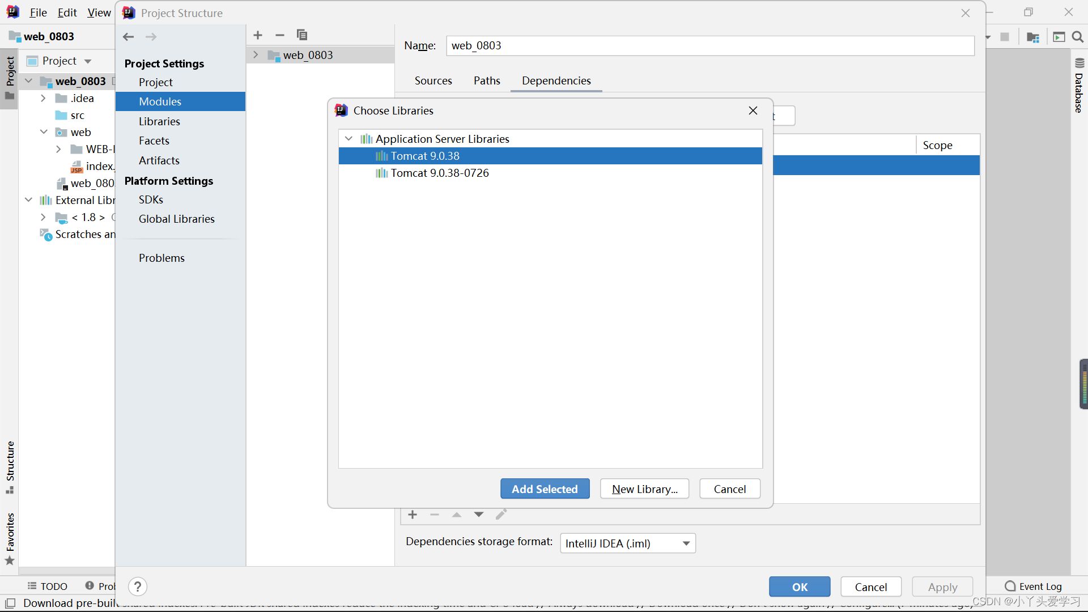
Task: Switch to the Paths tab
Action: (x=487, y=80)
